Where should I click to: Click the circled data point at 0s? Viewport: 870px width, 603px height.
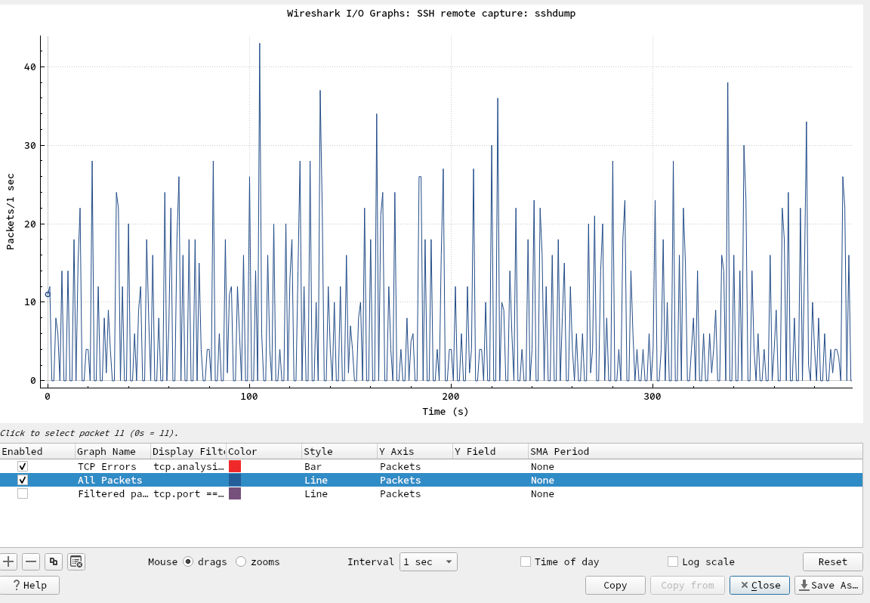point(48,294)
